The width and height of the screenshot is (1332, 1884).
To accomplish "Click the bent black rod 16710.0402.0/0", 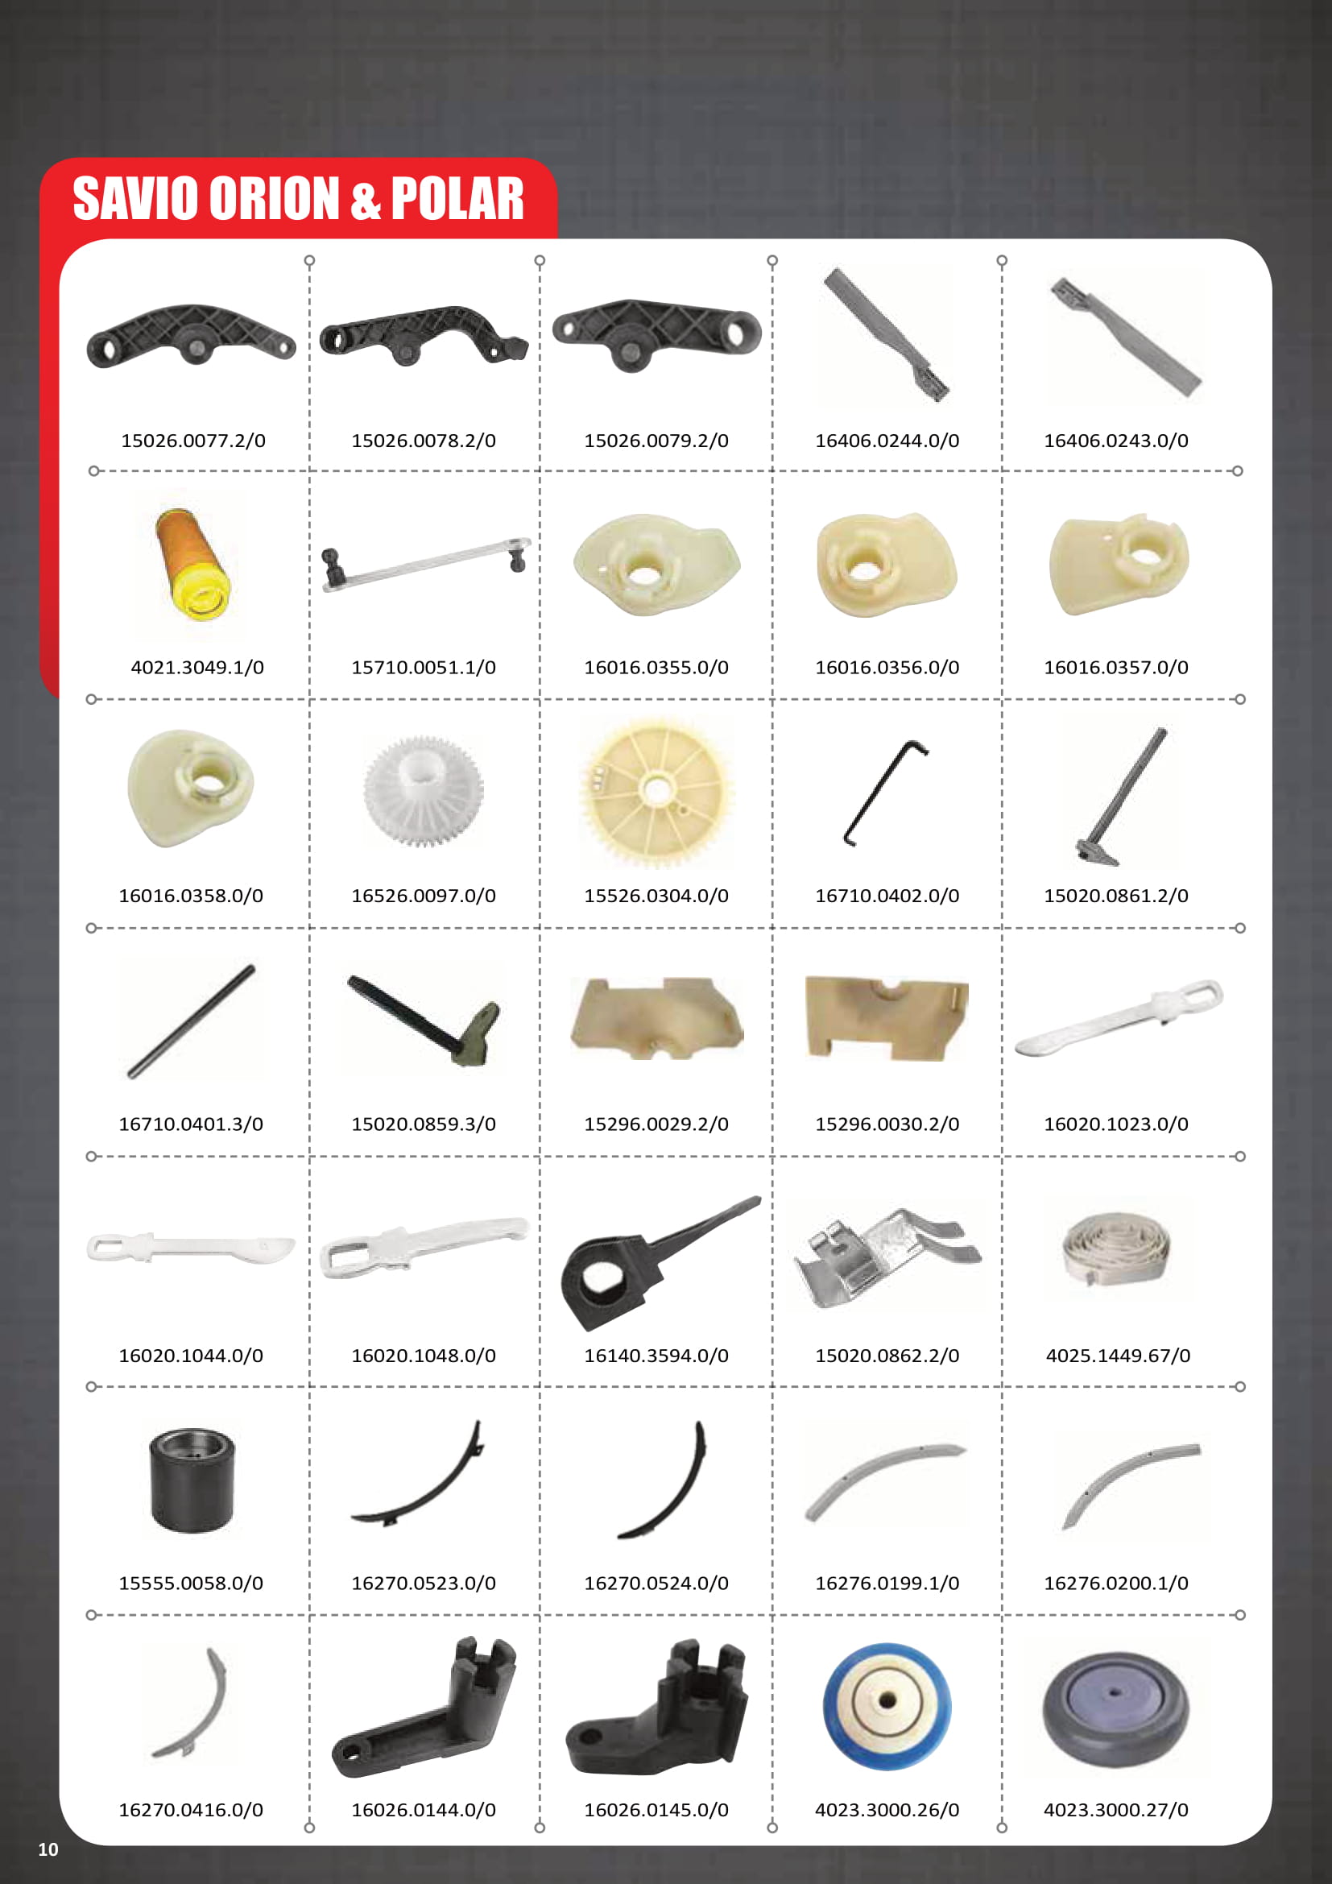I will pos(886,793).
